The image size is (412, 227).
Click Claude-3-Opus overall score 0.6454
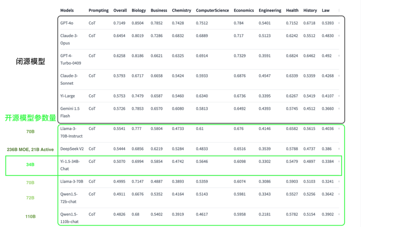(119, 36)
